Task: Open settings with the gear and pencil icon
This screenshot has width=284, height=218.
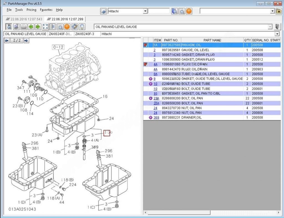Action: [x=74, y=27]
